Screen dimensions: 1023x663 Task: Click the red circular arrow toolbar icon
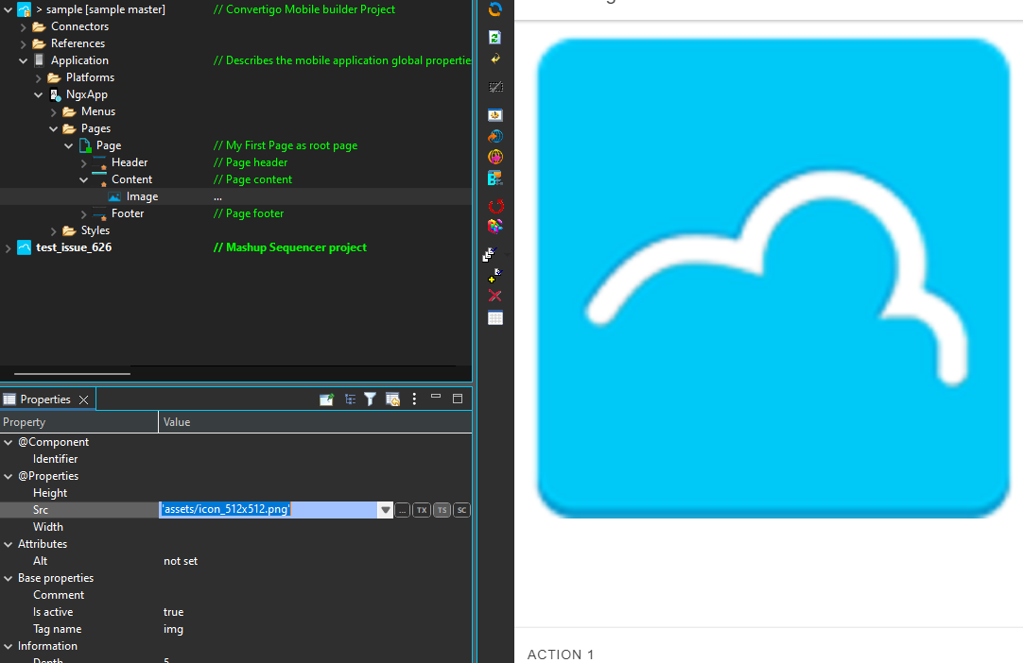(x=495, y=206)
